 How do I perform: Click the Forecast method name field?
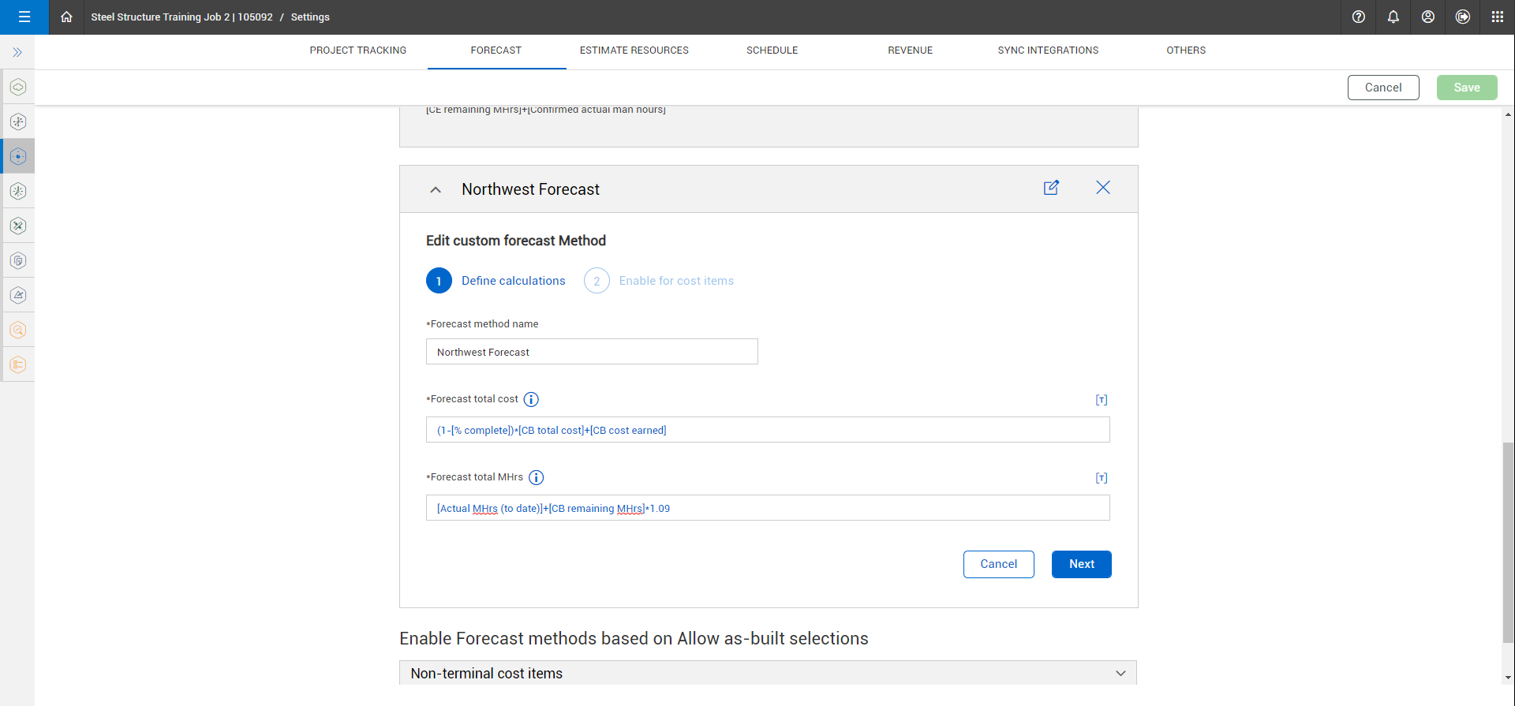pyautogui.click(x=592, y=352)
